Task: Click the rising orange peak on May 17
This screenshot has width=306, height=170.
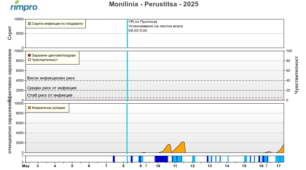Action: [281, 150]
